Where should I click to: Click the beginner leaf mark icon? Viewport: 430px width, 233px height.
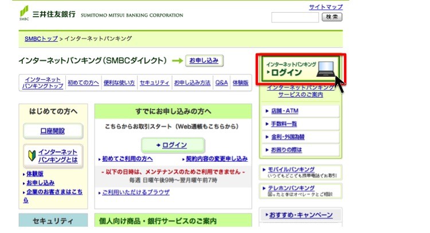(32, 156)
